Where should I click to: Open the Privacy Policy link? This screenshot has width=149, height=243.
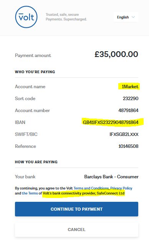point(121,188)
